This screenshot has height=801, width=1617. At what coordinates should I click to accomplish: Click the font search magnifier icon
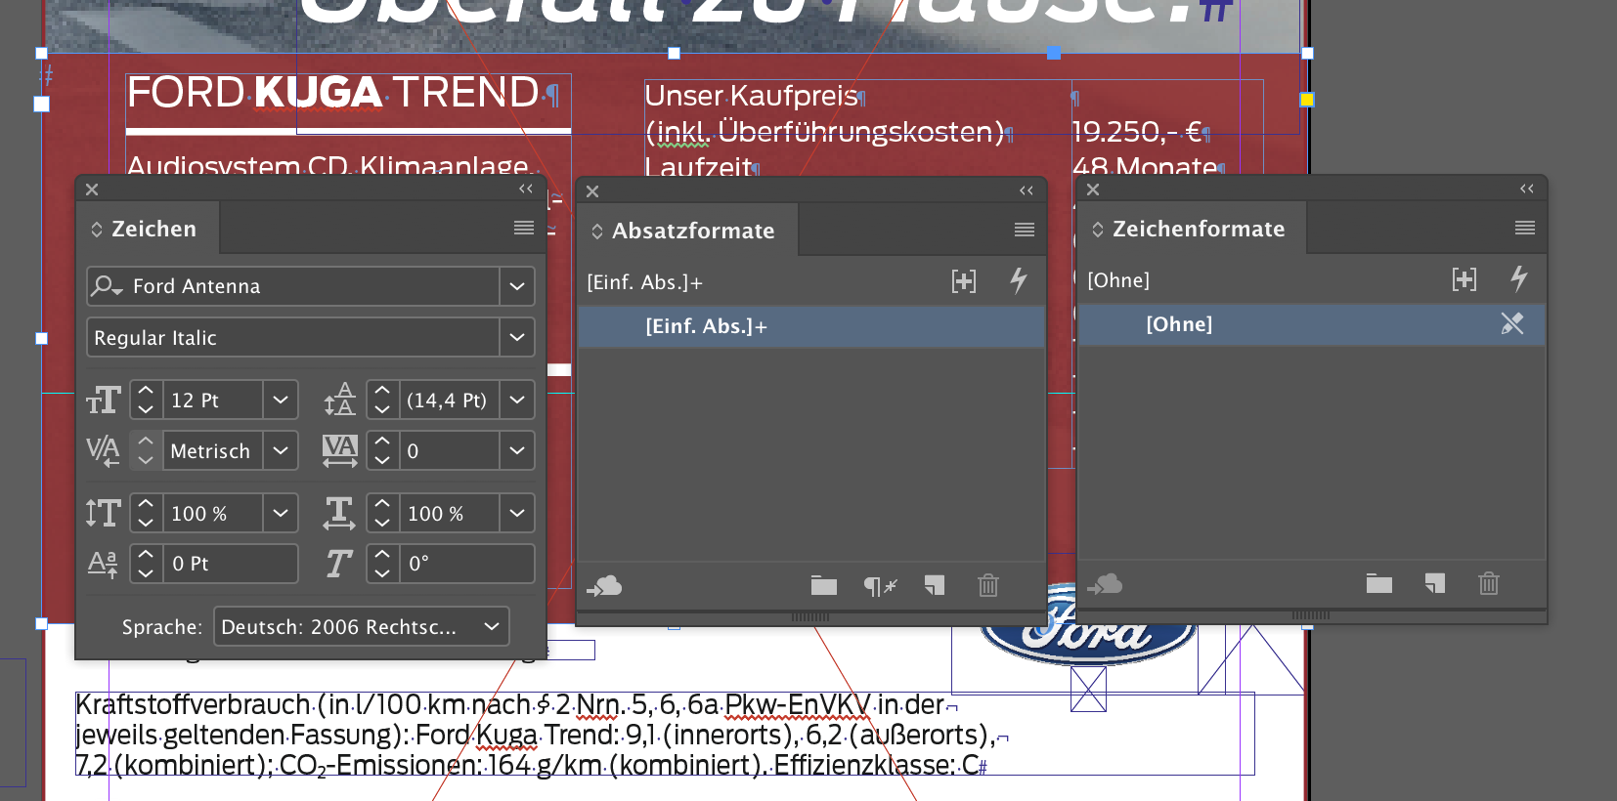106,285
